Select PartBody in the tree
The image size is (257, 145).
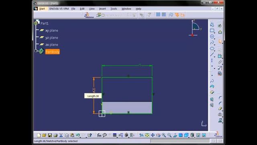(53, 52)
